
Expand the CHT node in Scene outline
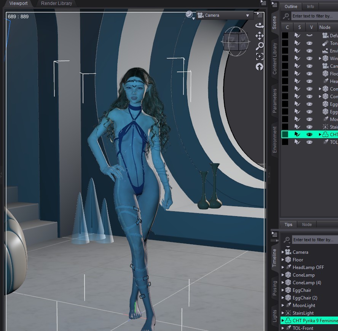point(320,134)
